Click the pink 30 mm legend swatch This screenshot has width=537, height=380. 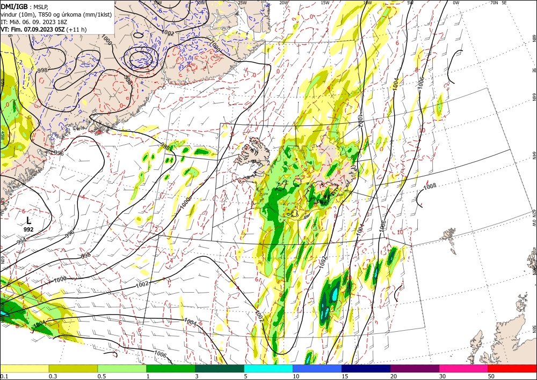pos(464,368)
